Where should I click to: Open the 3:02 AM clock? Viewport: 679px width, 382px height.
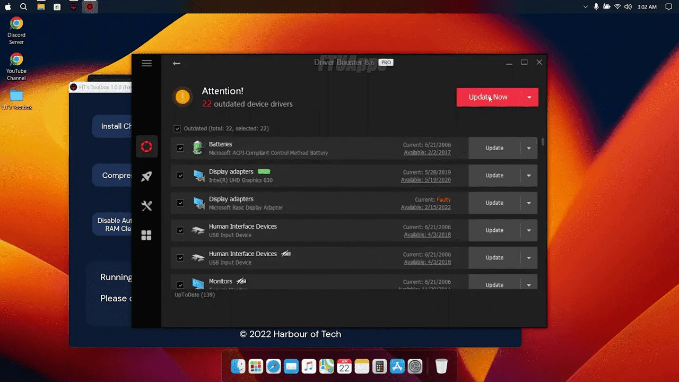pos(647,7)
